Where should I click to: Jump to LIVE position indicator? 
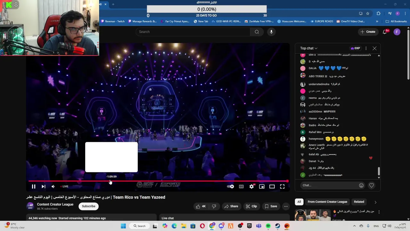[64, 186]
